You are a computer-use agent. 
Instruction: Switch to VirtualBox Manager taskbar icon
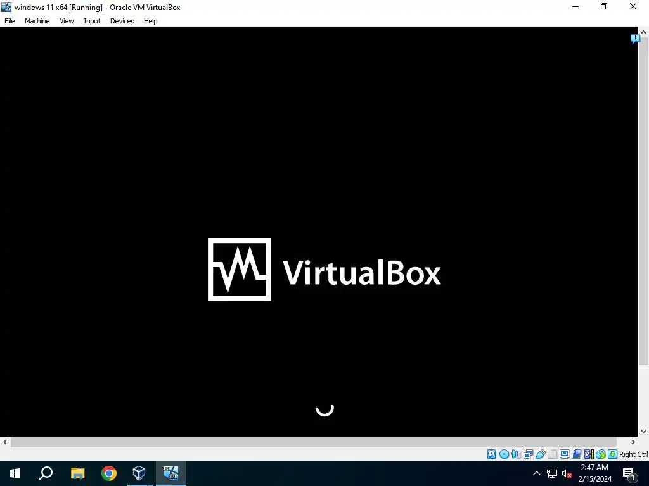click(x=139, y=473)
